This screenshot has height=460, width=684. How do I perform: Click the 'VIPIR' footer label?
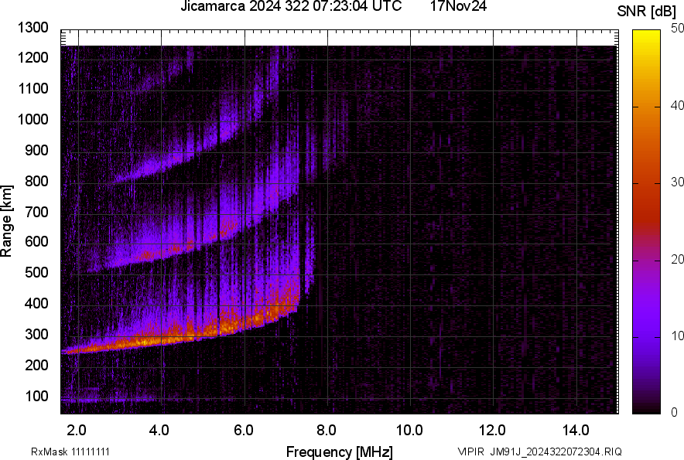click(x=470, y=451)
